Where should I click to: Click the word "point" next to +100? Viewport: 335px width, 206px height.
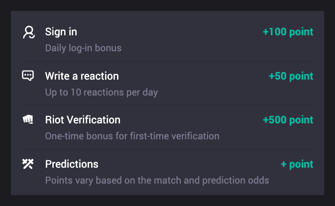(301, 32)
